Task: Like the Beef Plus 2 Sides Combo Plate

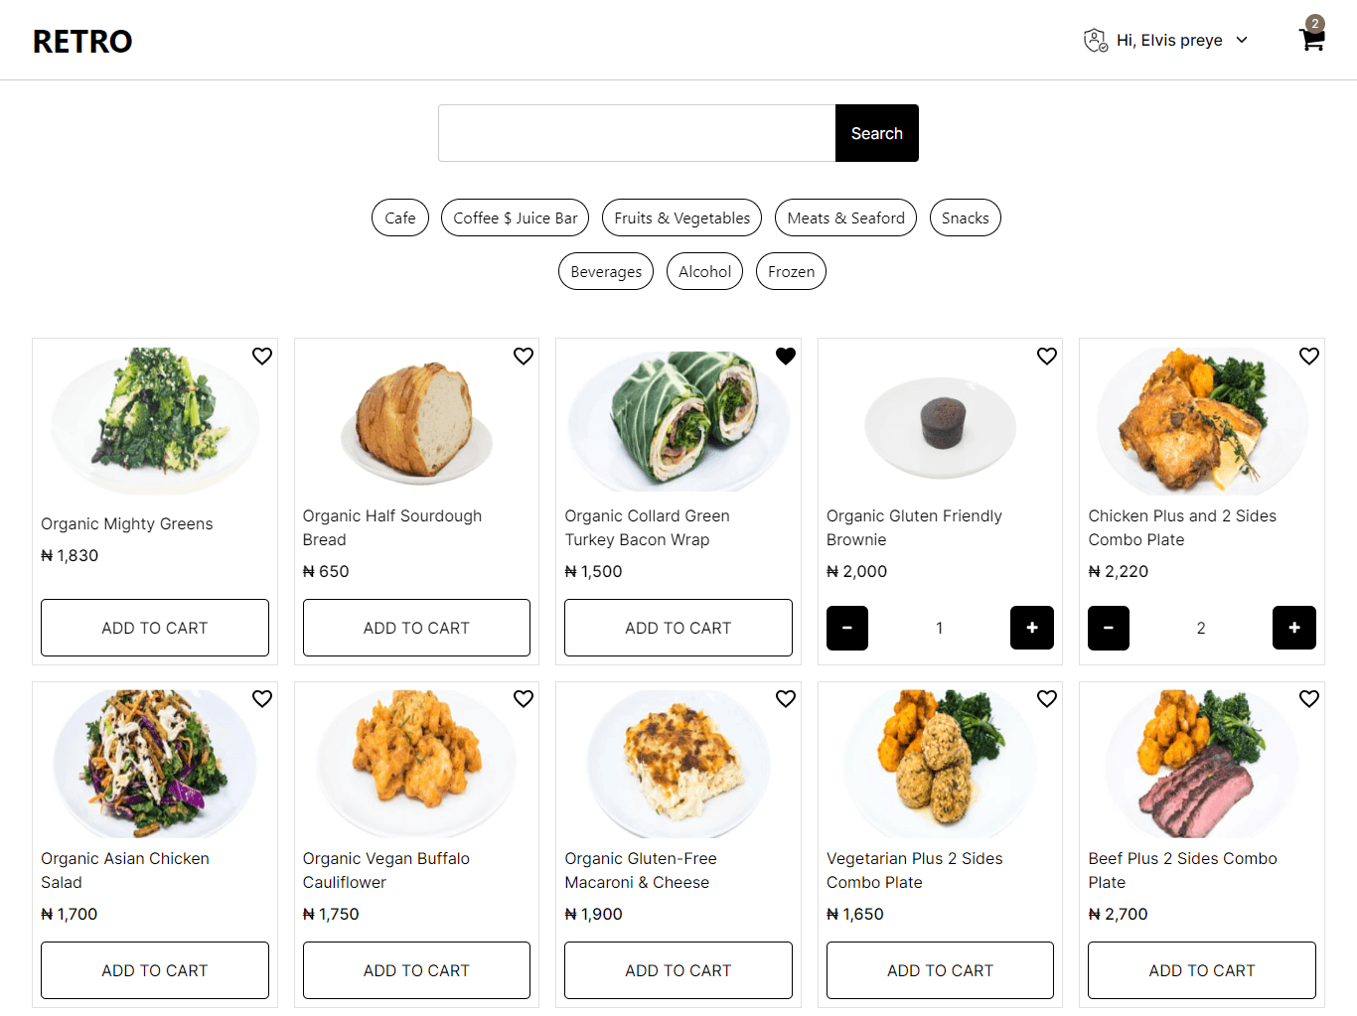Action: click(1309, 698)
